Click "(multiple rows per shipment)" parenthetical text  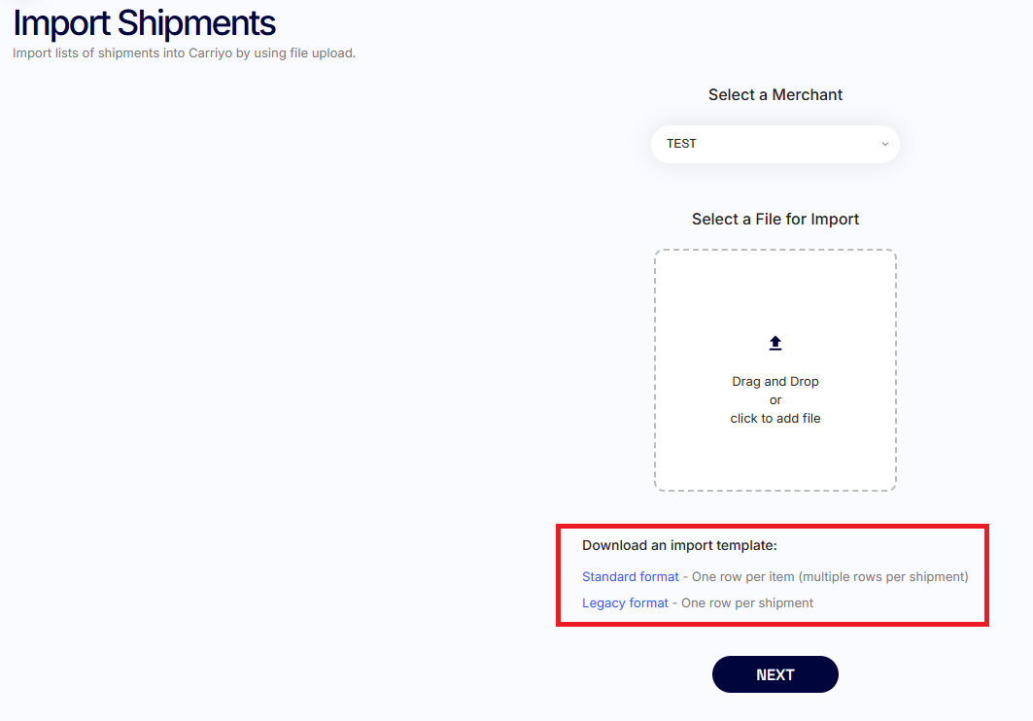[x=883, y=577]
